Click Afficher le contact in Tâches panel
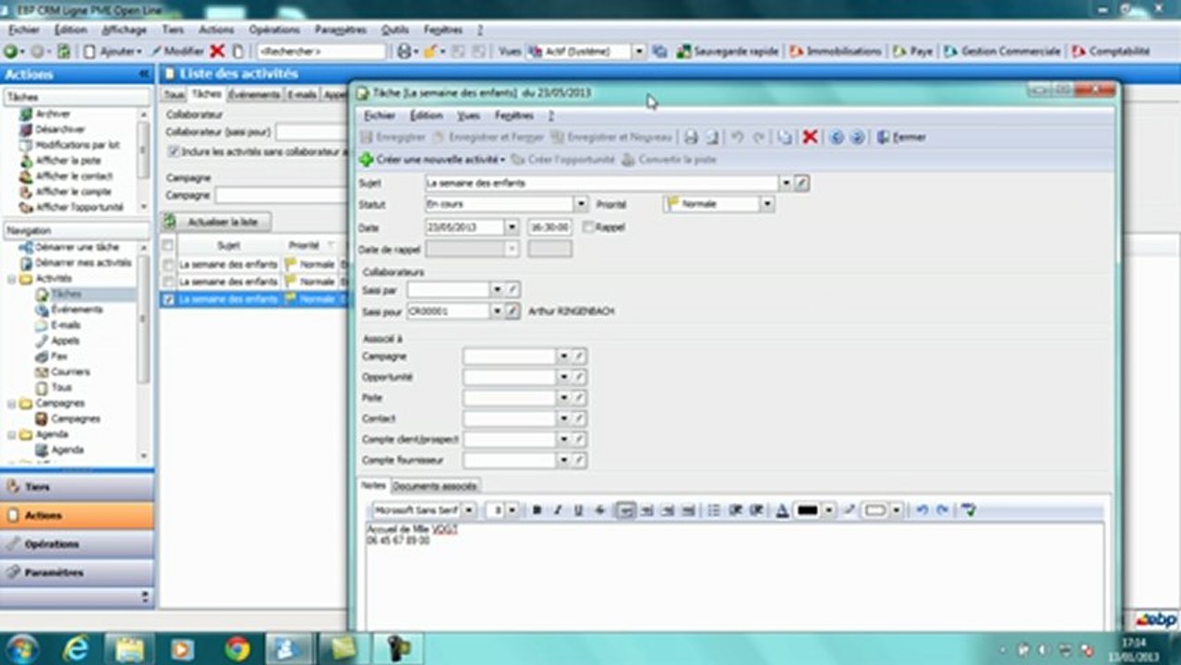1181x665 pixels. click(x=74, y=175)
